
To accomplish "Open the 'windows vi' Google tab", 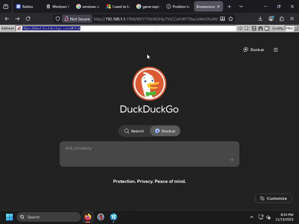I will [x=88, y=6].
